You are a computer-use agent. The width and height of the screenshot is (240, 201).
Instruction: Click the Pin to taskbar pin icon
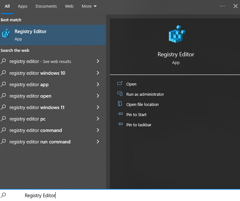(120, 124)
